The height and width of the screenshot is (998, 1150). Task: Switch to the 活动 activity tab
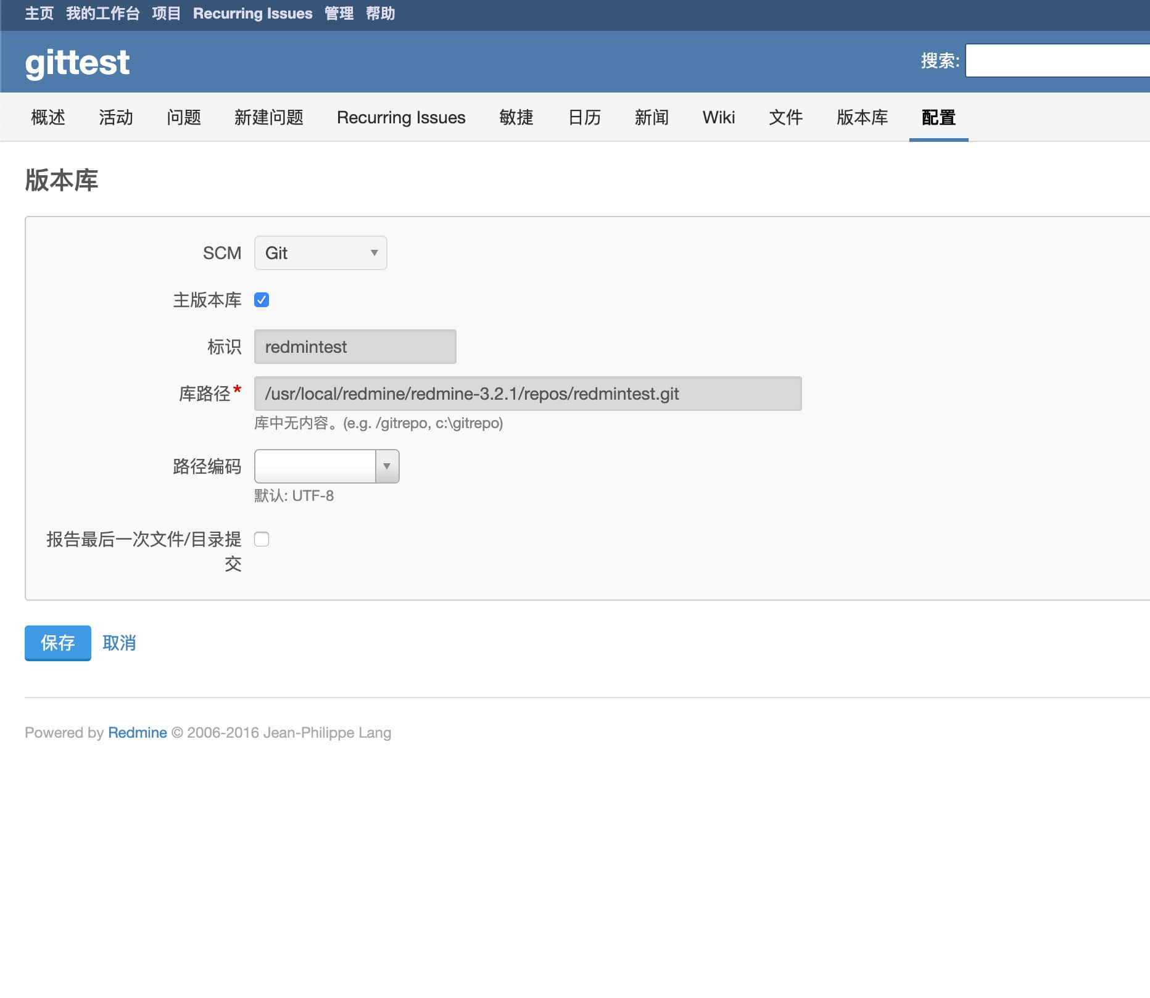tap(116, 117)
